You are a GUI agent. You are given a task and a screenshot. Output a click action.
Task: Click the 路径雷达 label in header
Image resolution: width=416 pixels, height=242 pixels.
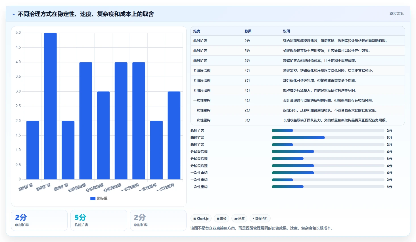(x=397, y=14)
